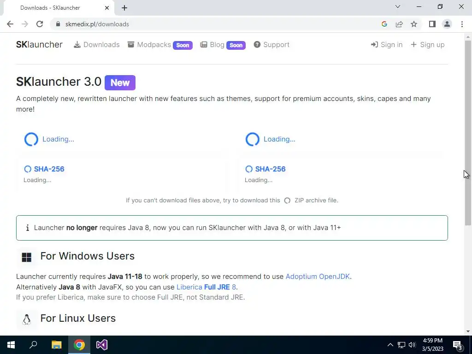
Task: Open the taskbar clock and date
Action: [432, 345]
